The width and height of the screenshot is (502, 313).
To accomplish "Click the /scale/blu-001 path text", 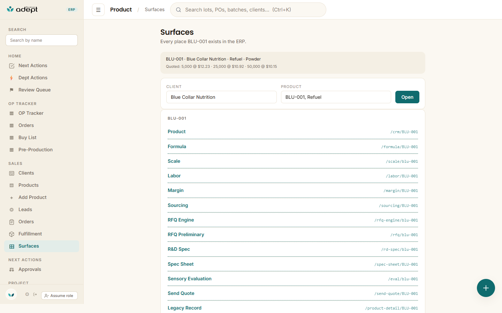I will [402, 161].
